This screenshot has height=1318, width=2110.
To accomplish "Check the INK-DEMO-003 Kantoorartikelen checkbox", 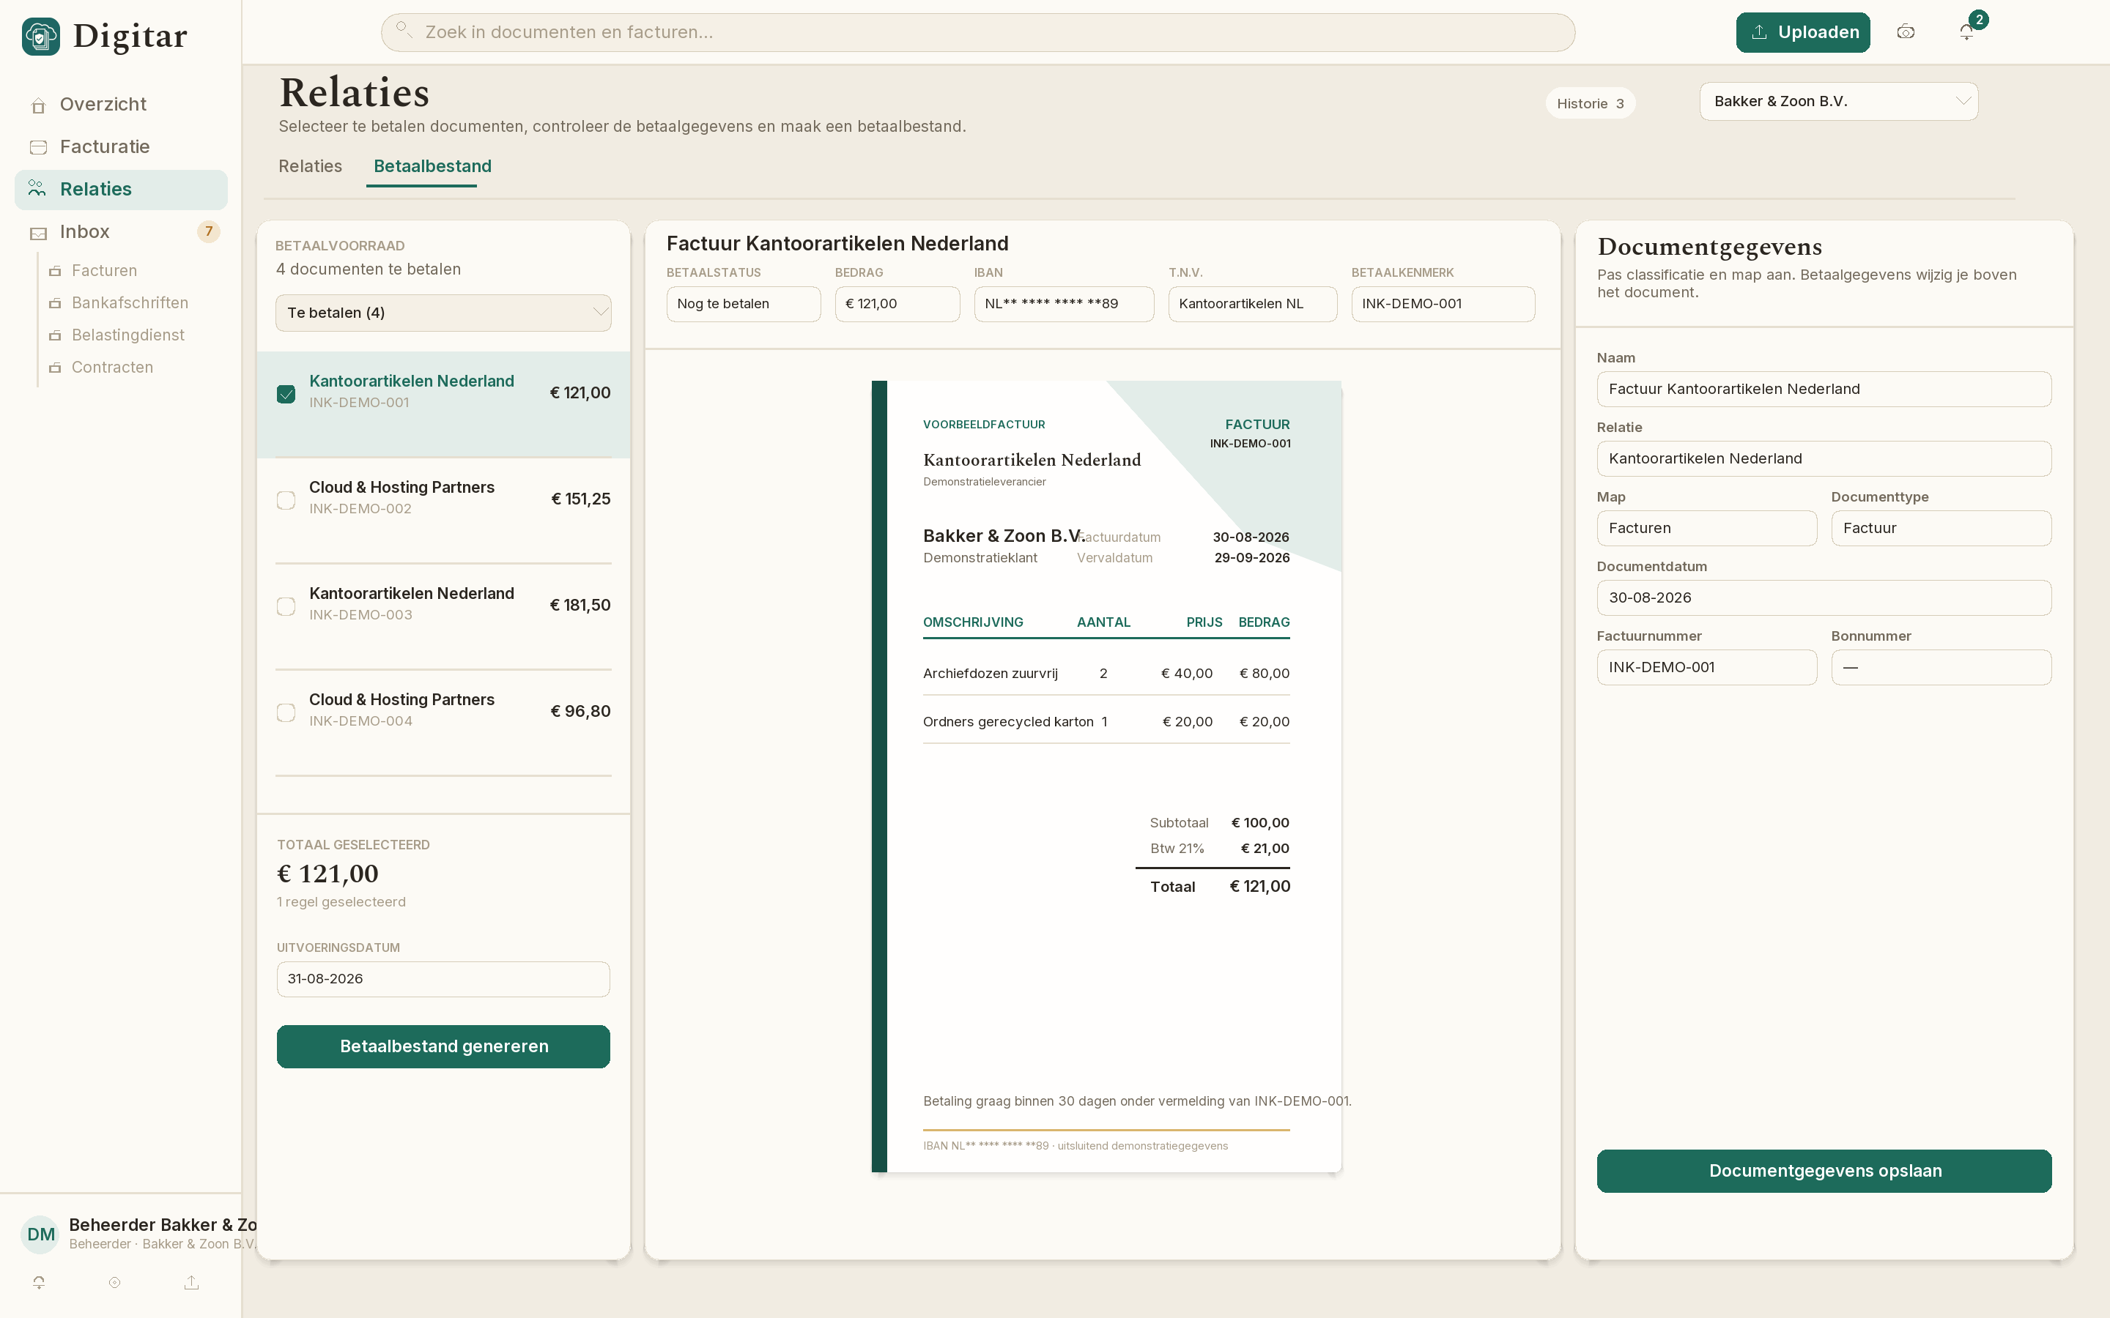I will (286, 607).
